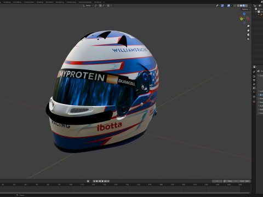Image resolution: width=263 pixels, height=197 pixels.
Task: Open the Texture Paint workspace tab
Action: [29, 2]
